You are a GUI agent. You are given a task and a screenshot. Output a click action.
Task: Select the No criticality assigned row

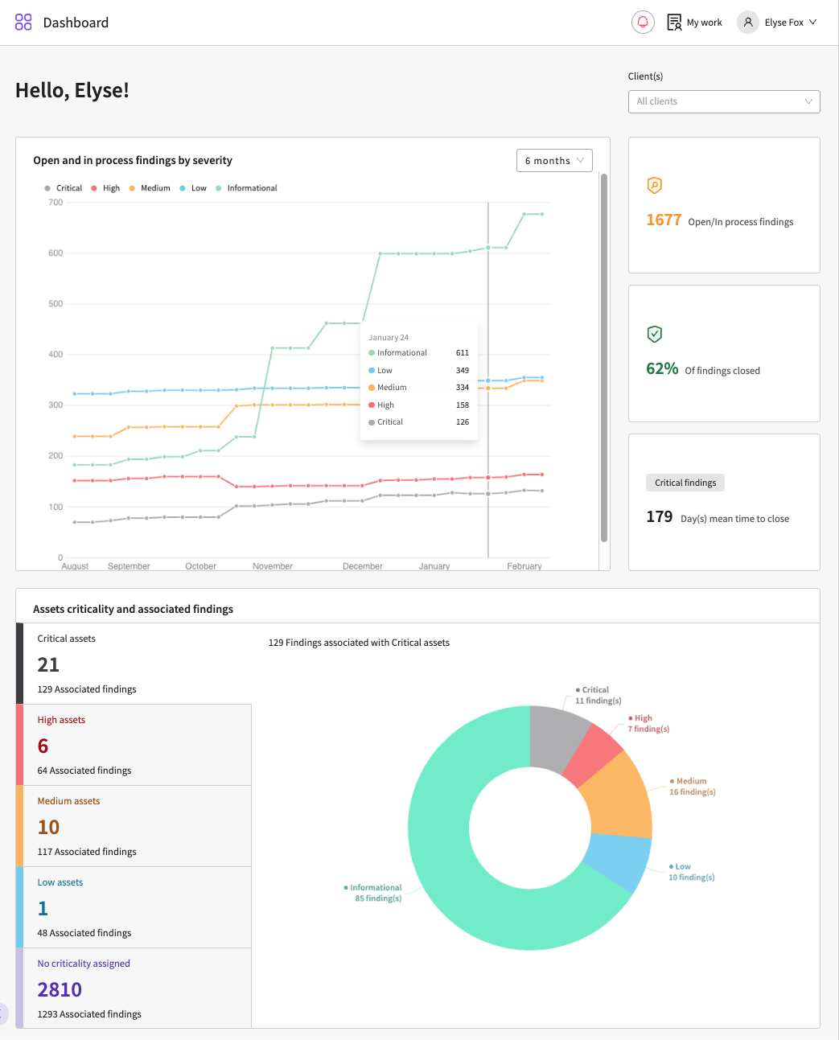point(134,988)
